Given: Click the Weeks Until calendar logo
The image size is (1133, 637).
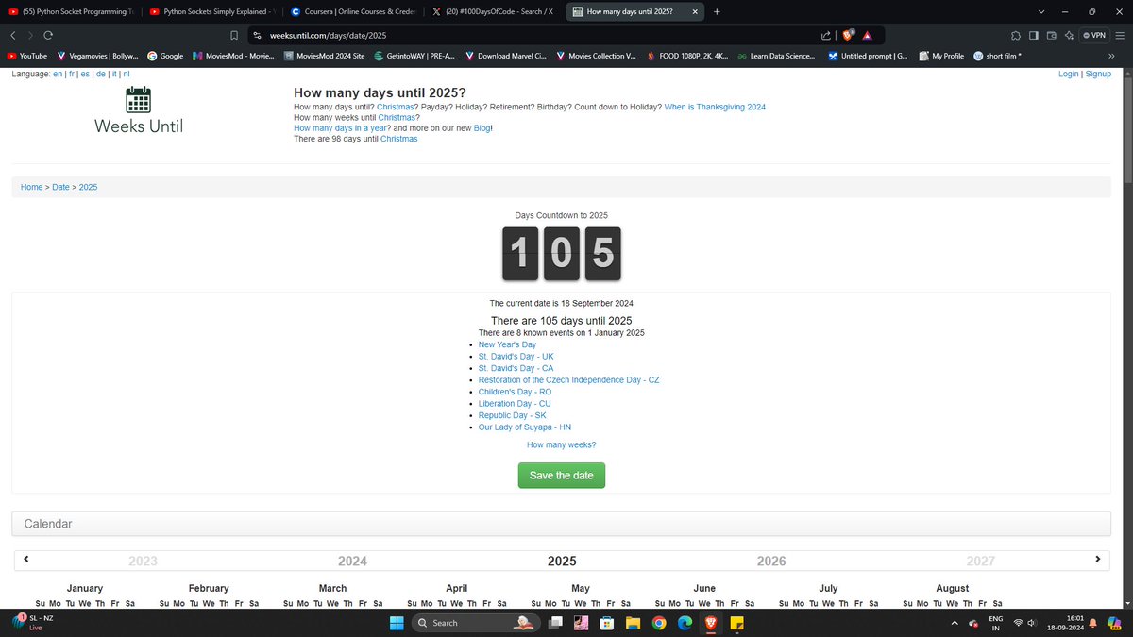Looking at the screenshot, I should pos(139,111).
